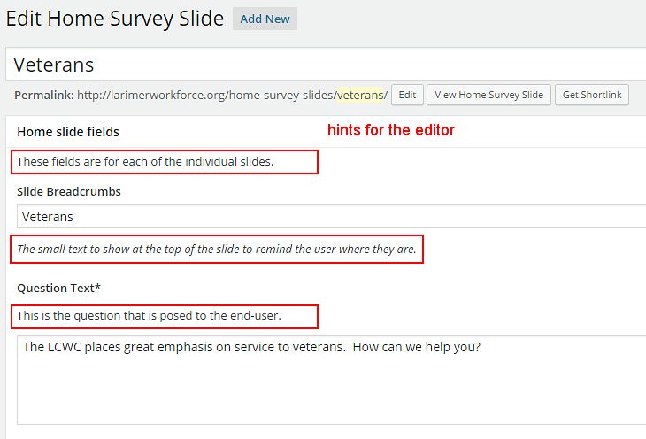Screen dimensions: 646x439
Task: Click into the Slide Breadcrumbs input
Action: (331, 217)
